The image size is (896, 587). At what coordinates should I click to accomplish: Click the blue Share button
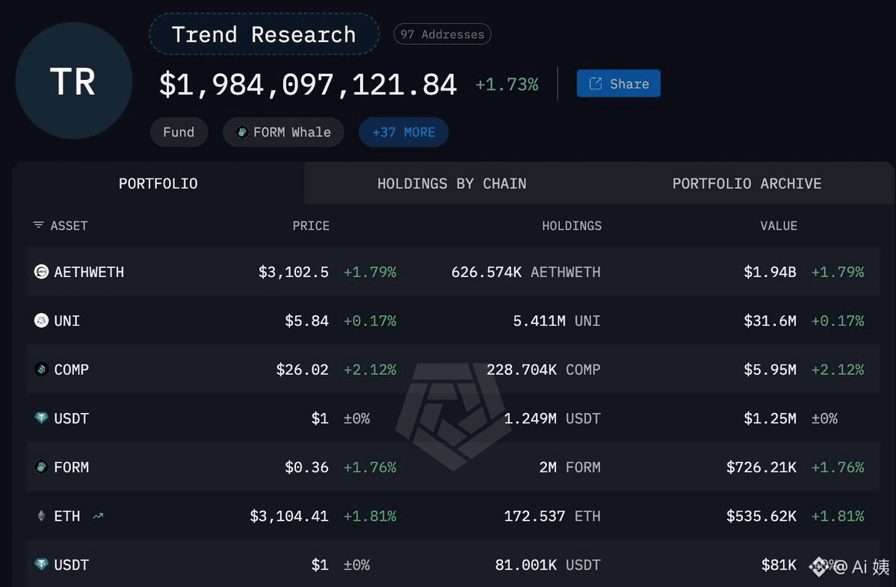[619, 84]
